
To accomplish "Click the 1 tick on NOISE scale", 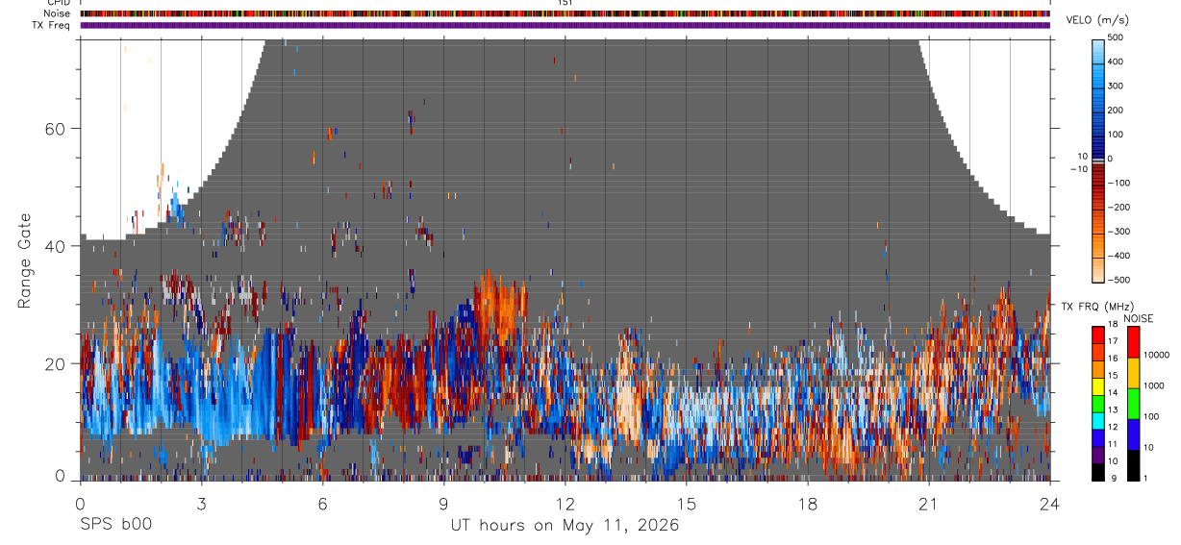I will click(1147, 478).
